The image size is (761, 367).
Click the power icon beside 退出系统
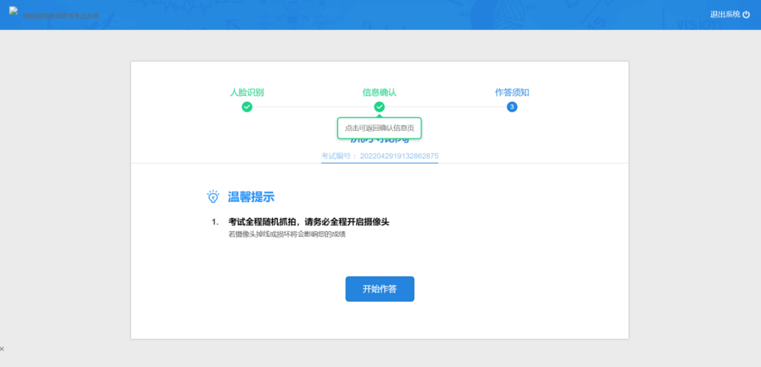point(747,14)
